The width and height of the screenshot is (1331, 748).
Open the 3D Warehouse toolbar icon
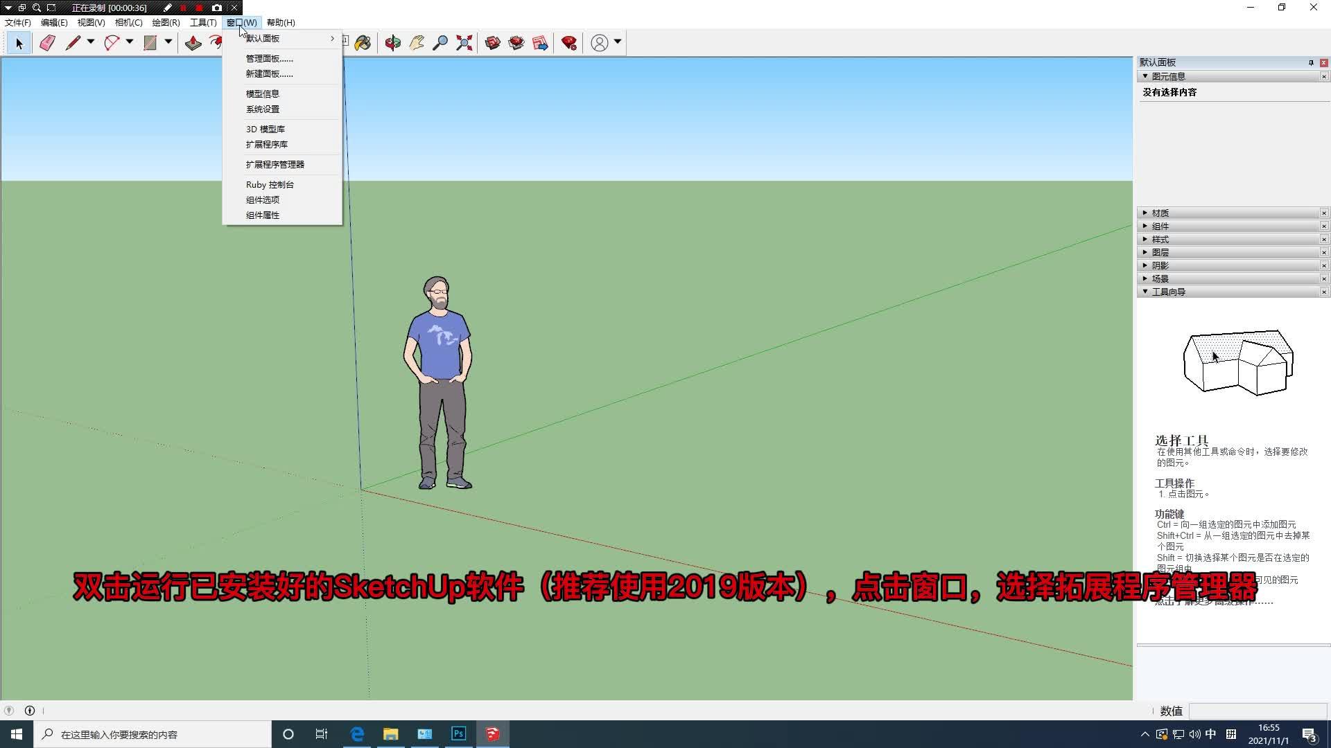[493, 43]
